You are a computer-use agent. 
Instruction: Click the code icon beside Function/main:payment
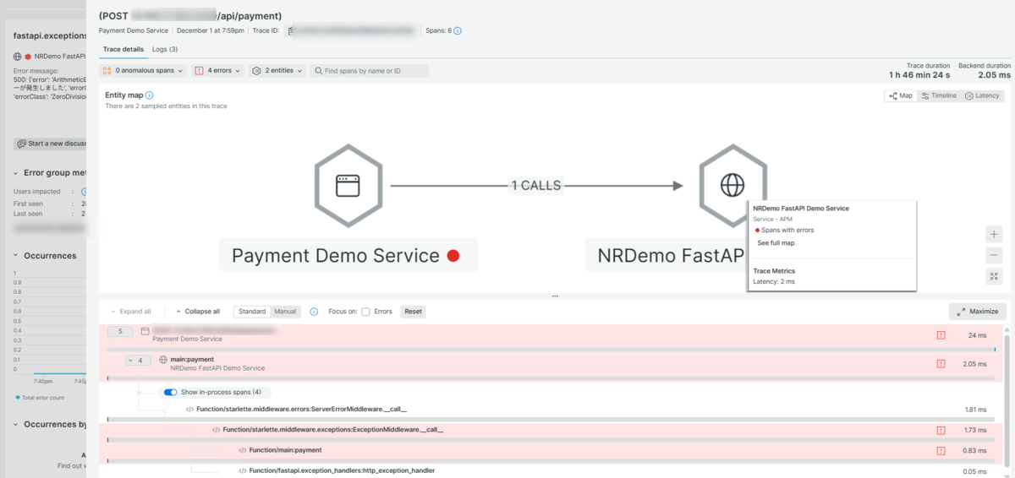click(x=243, y=450)
